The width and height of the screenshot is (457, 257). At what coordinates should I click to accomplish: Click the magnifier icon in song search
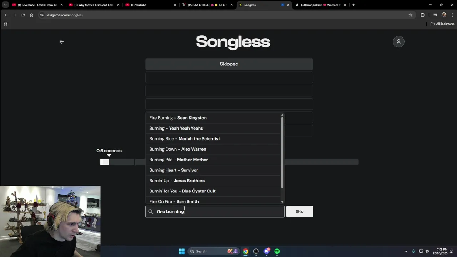151,212
